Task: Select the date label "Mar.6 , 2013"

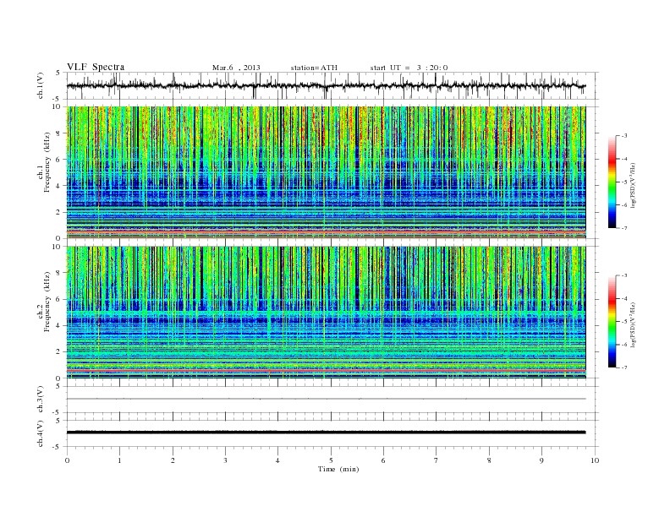Action: click(236, 68)
